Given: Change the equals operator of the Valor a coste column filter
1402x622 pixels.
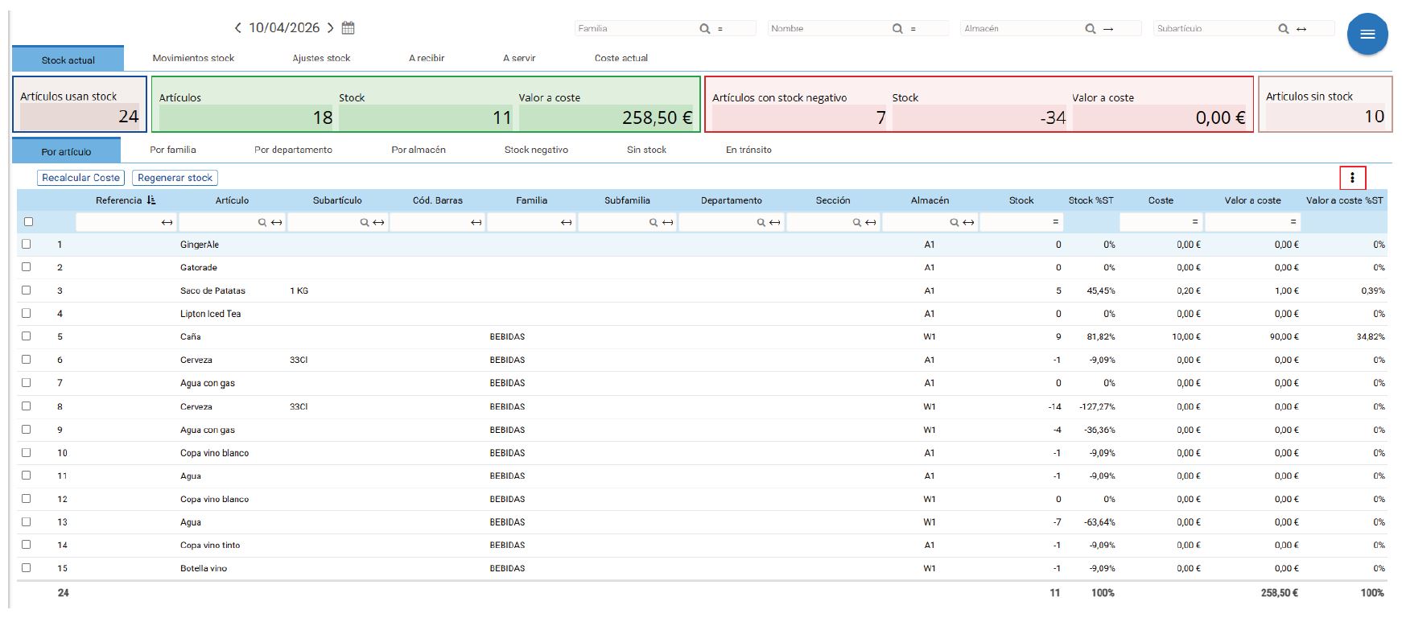Looking at the screenshot, I should 1293,222.
